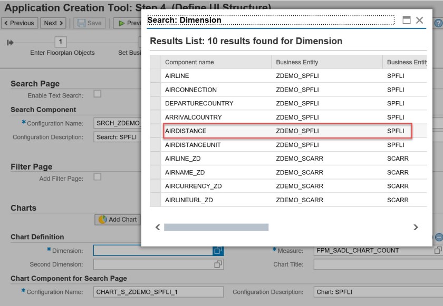443x306 pixels.
Task: Open value help for Second Dimension field
Action: coord(218,264)
